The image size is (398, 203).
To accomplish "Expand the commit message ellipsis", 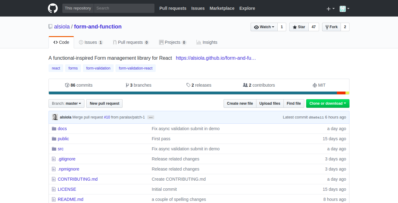I will pos(150,117).
